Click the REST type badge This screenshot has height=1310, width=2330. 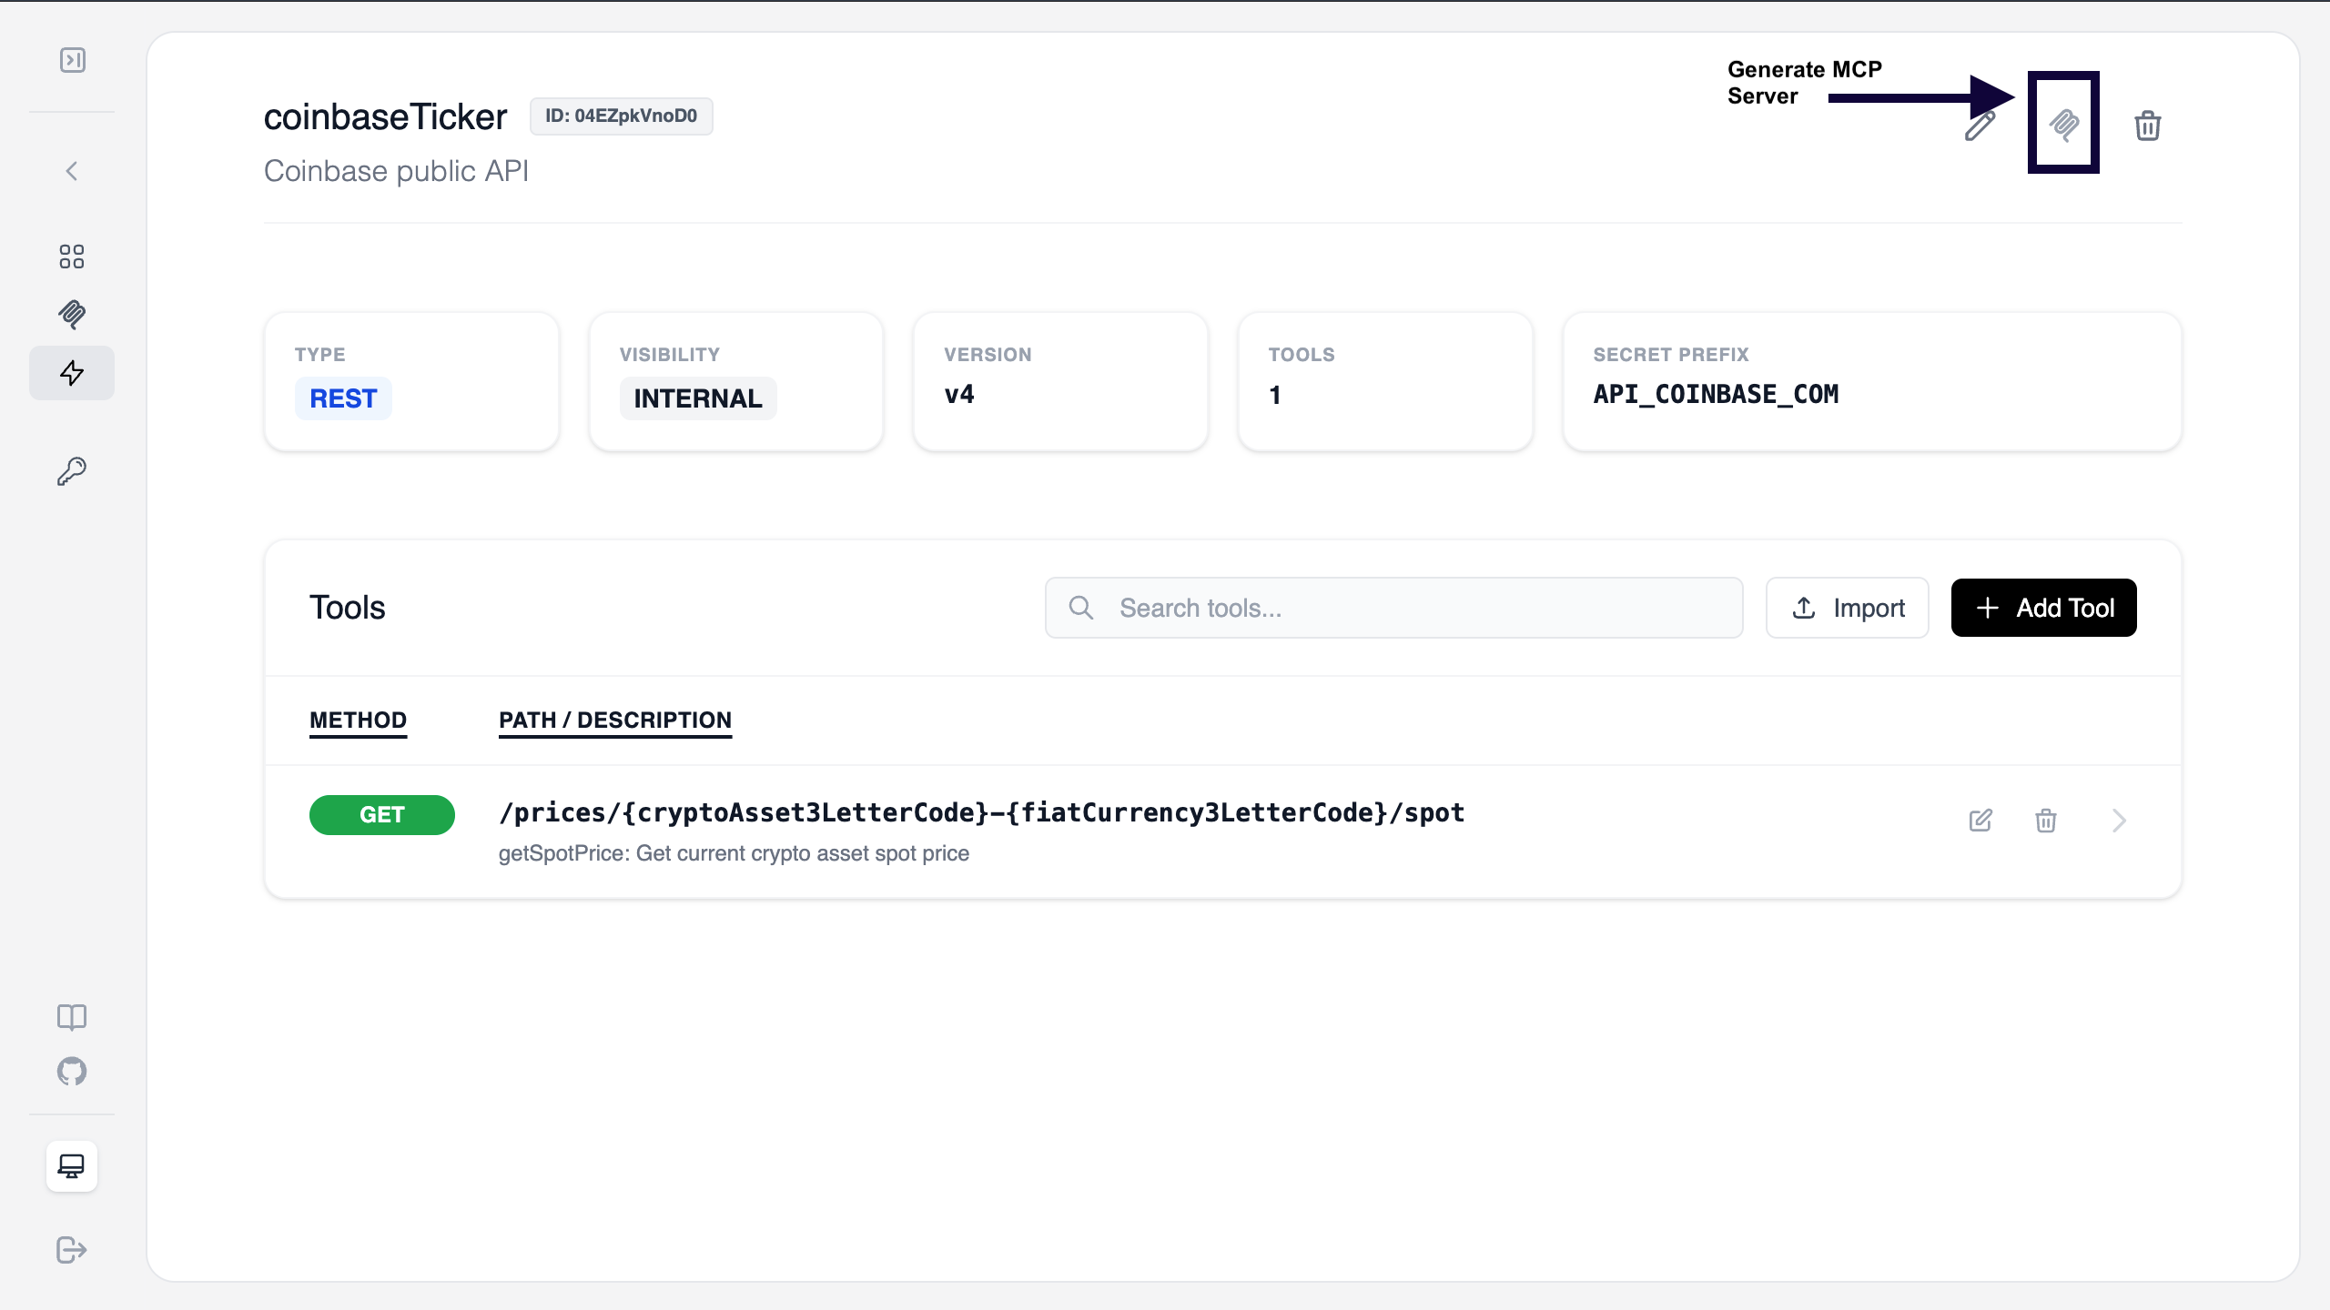(343, 398)
